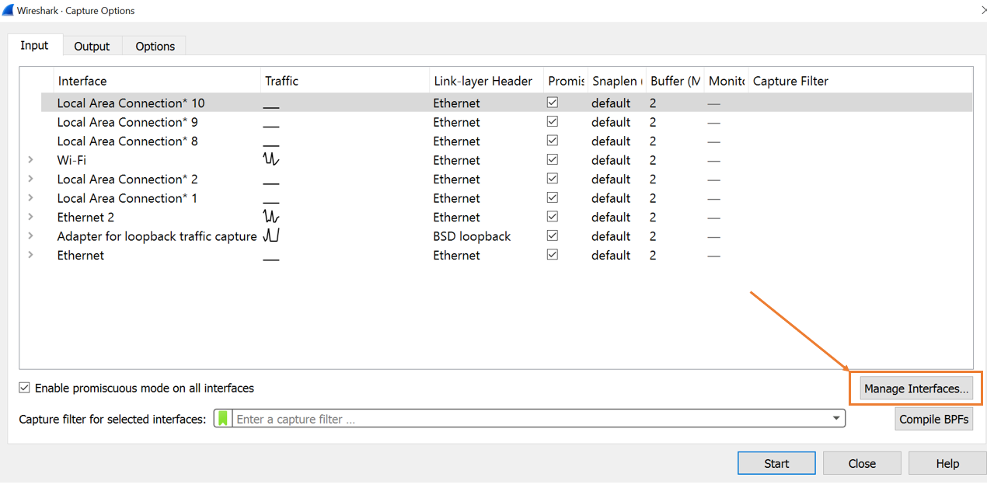Switch to the Options tab
Viewport: 987px width, 488px height.
tap(155, 46)
